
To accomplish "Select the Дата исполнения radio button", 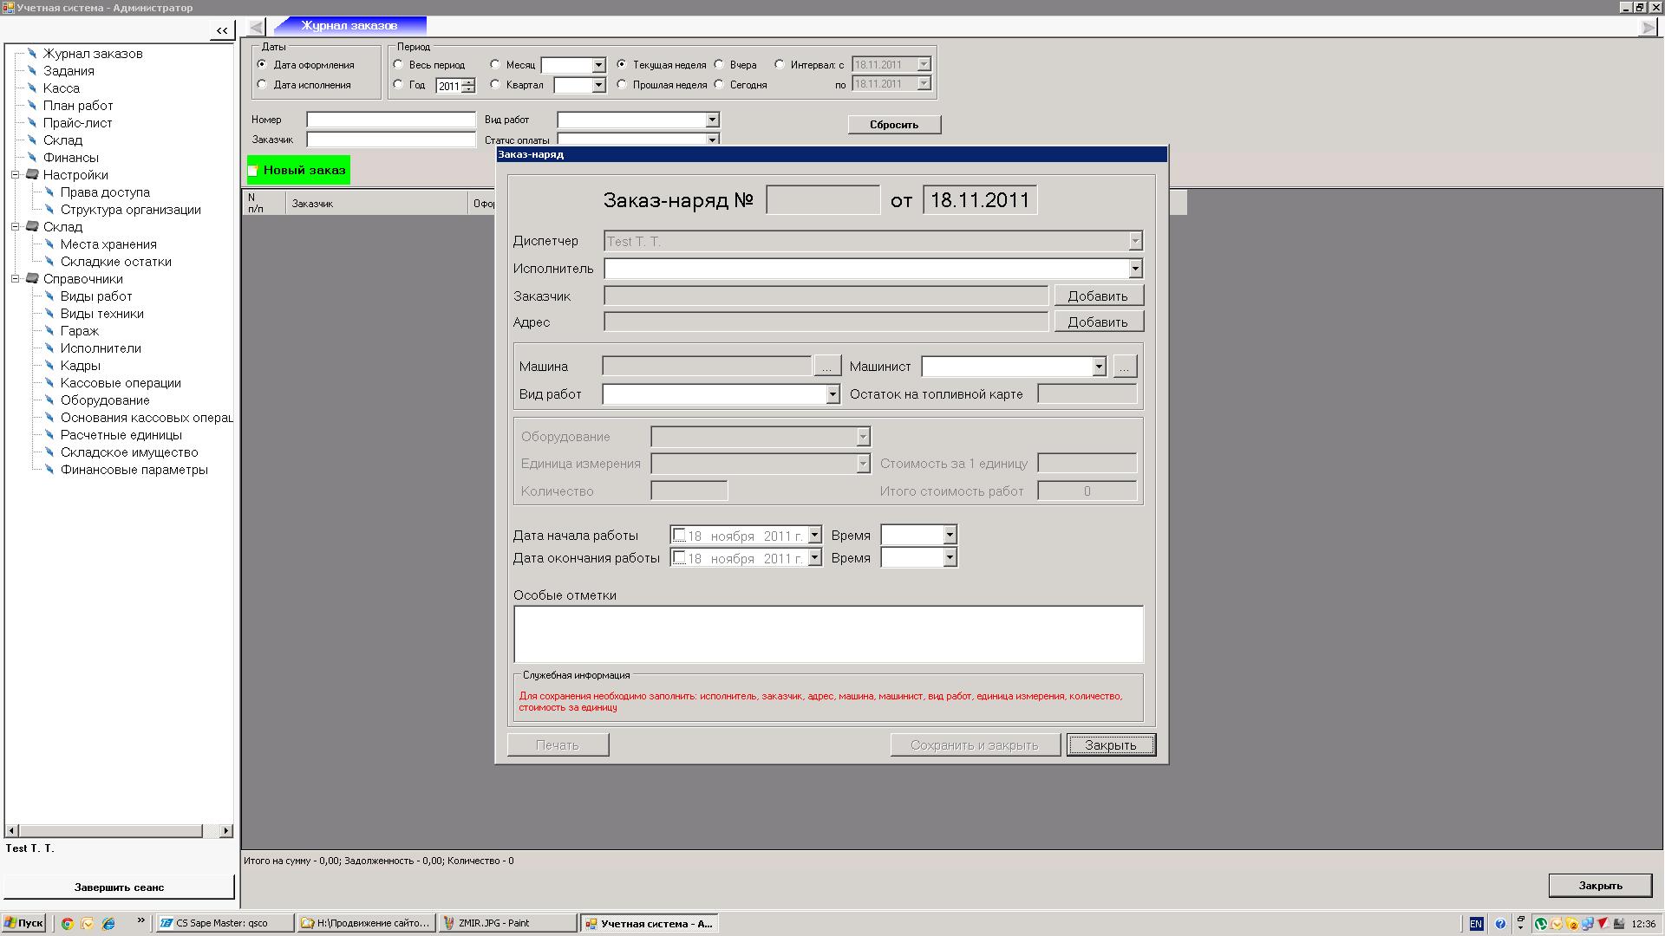I will pyautogui.click(x=262, y=85).
